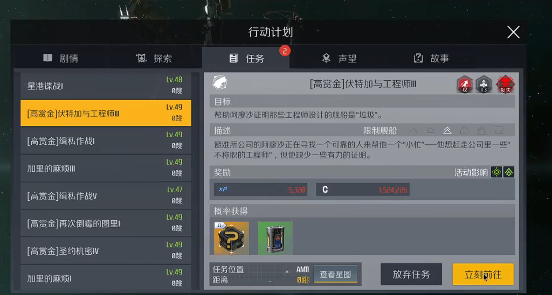The height and width of the screenshot is (295, 552).
Task: Click the T3 tier badge icon
Action: pyautogui.click(x=484, y=85)
